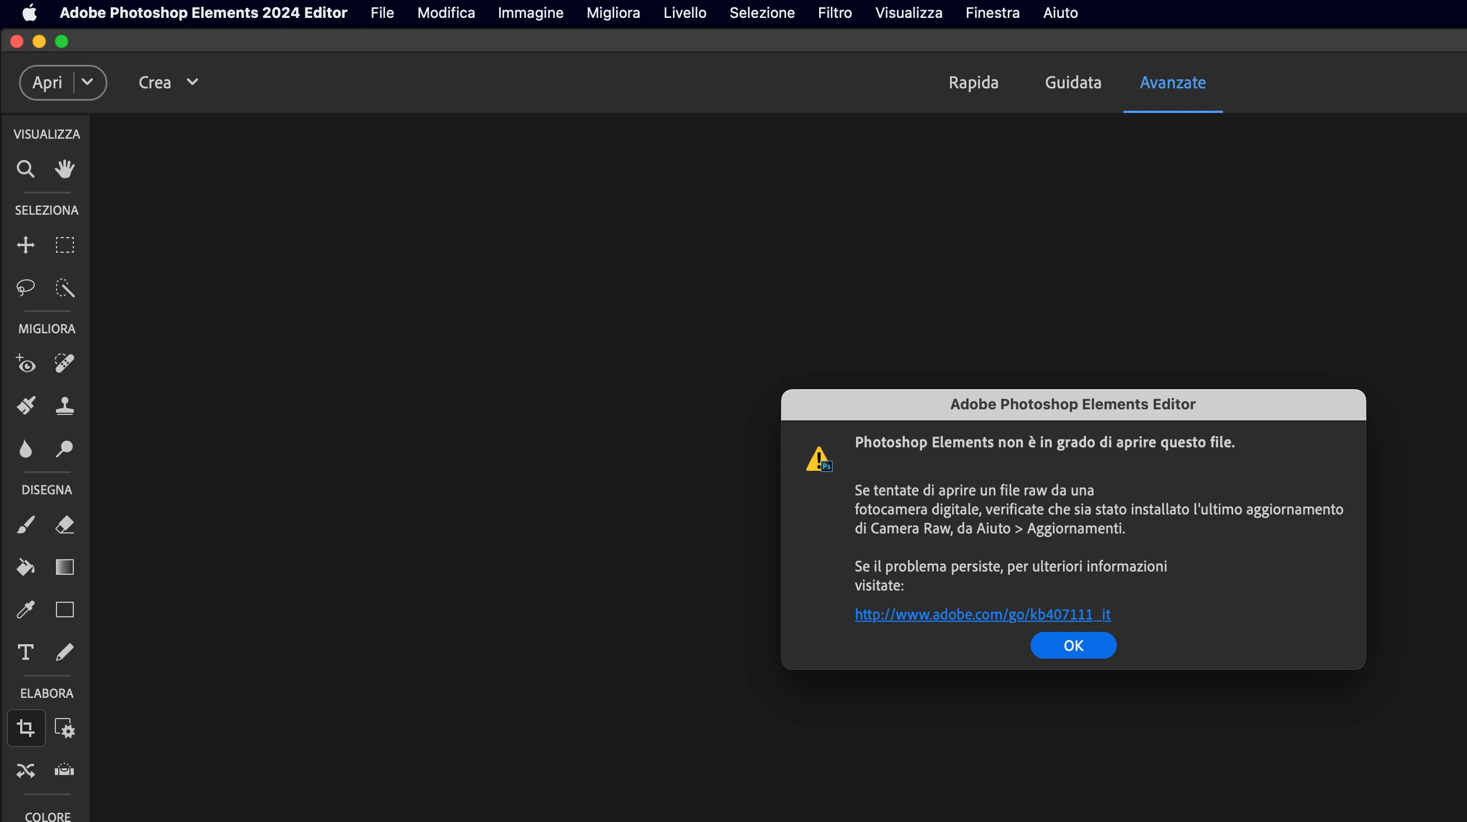Choose the Gradient tool
This screenshot has height=822, width=1467.
[x=64, y=567]
